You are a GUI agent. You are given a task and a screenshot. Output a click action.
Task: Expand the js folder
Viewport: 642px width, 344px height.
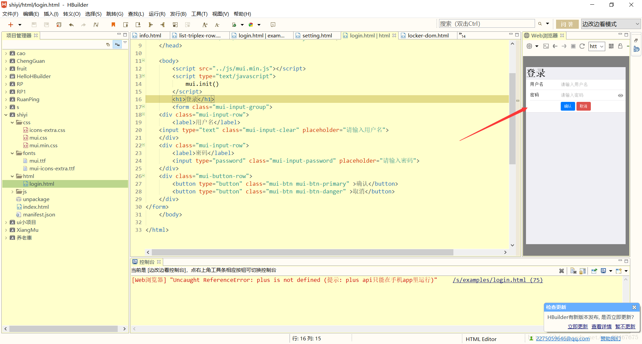(x=12, y=192)
